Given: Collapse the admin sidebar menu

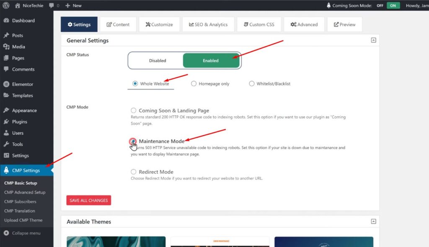Looking at the screenshot, I should coord(25,233).
